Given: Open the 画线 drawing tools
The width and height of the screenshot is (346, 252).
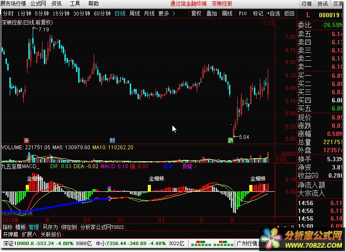Looking at the screenshot, I should tap(227, 13).
